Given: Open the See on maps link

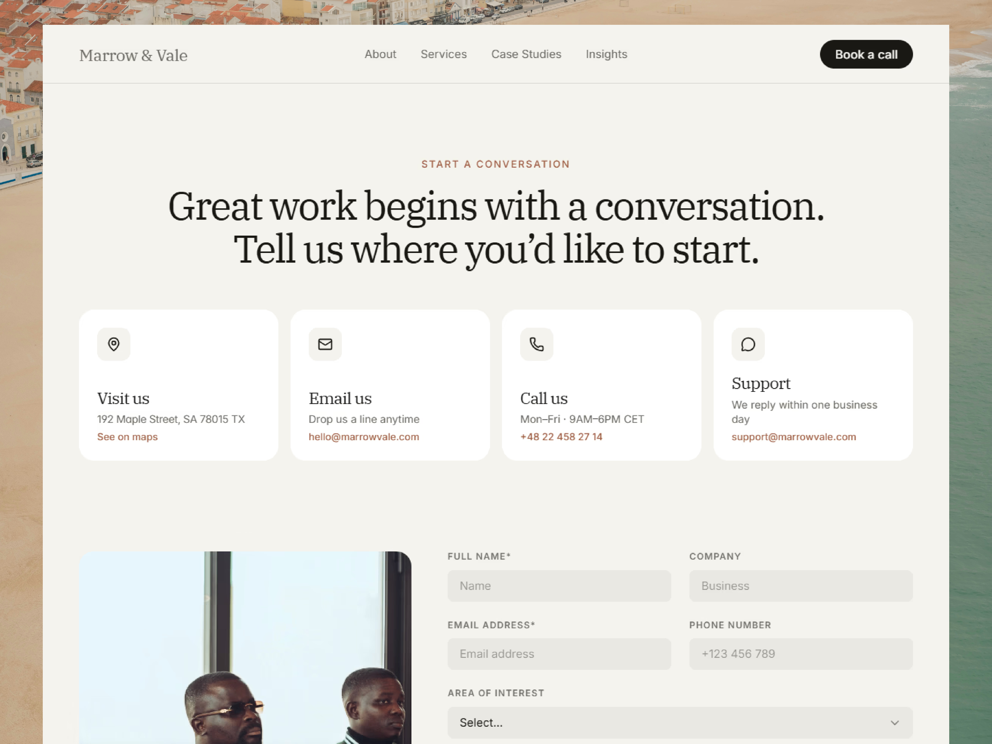Looking at the screenshot, I should 127,437.
